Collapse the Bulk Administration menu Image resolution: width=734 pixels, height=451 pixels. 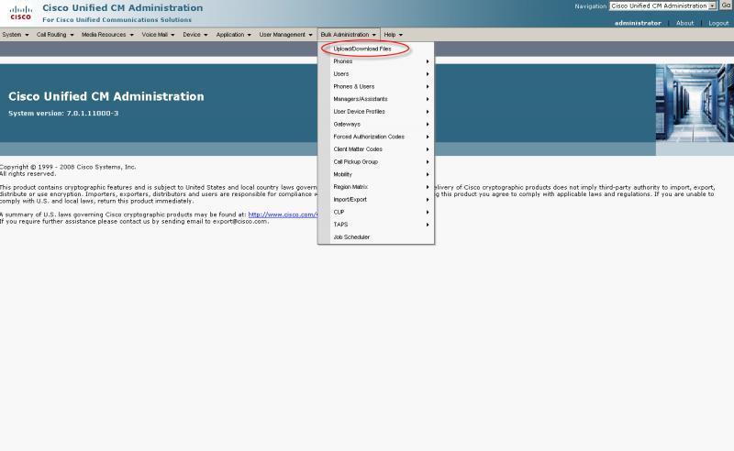[x=349, y=35]
